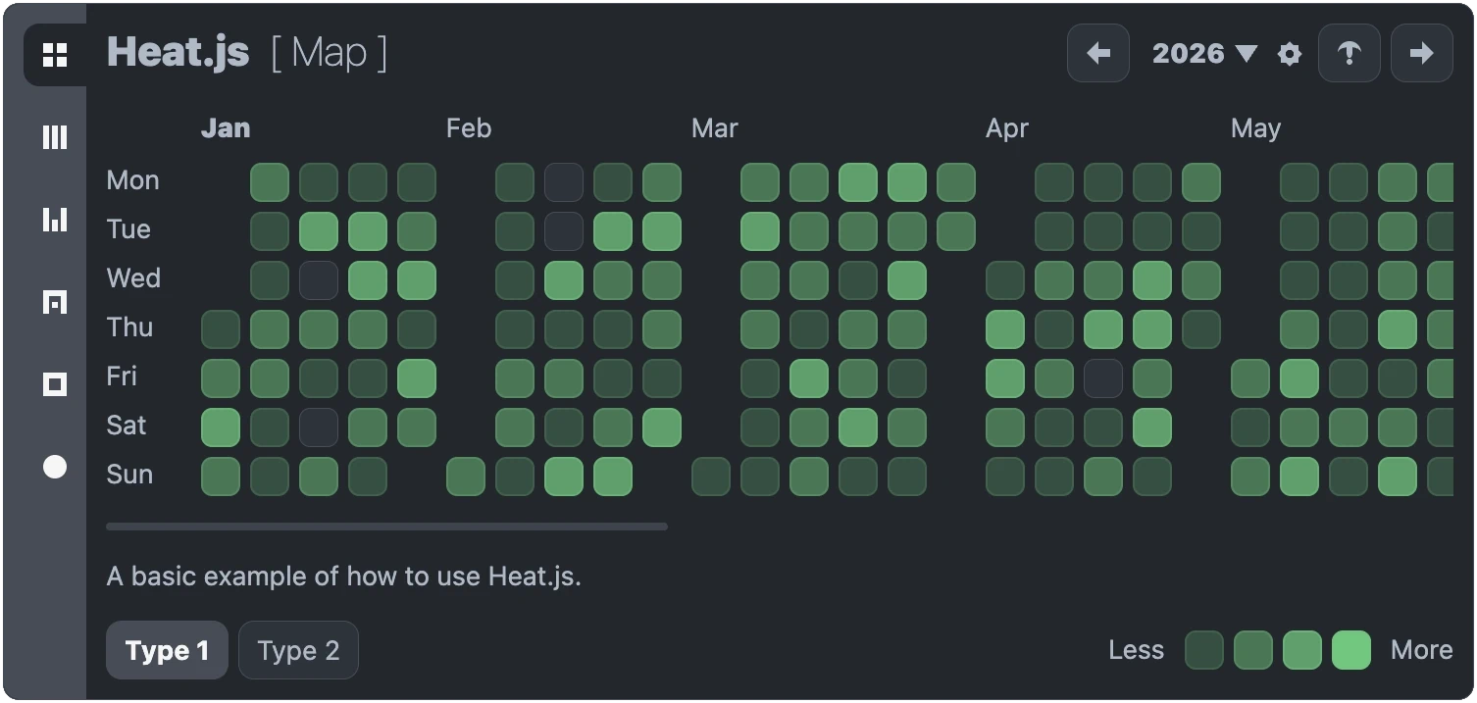This screenshot has height=703, width=1477.
Task: Click the horizontal scrollbar below the heatmap
Action: [386, 527]
